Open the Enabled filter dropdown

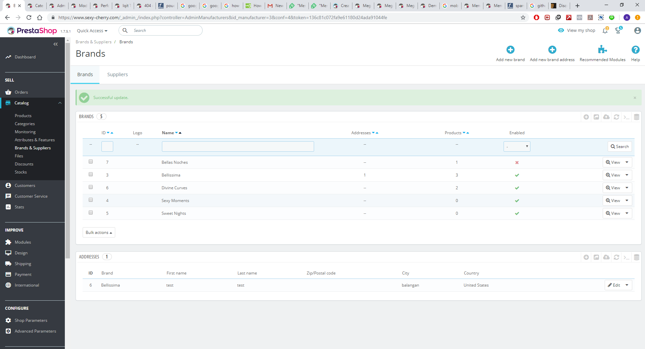point(517,146)
